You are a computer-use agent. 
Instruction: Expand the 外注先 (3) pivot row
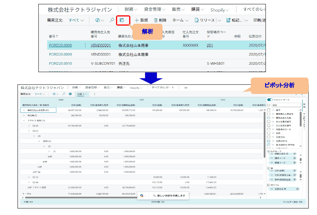24,115
